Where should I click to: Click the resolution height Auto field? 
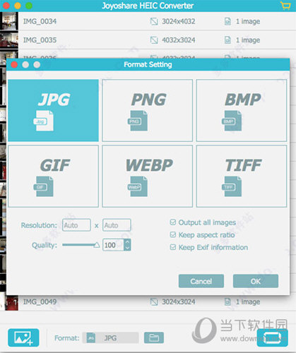(117, 225)
